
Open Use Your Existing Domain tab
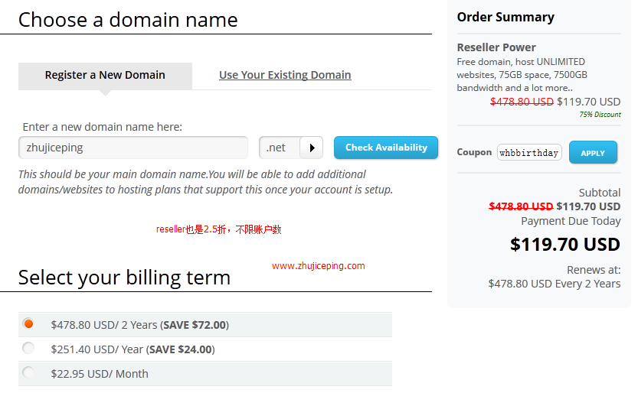(285, 75)
